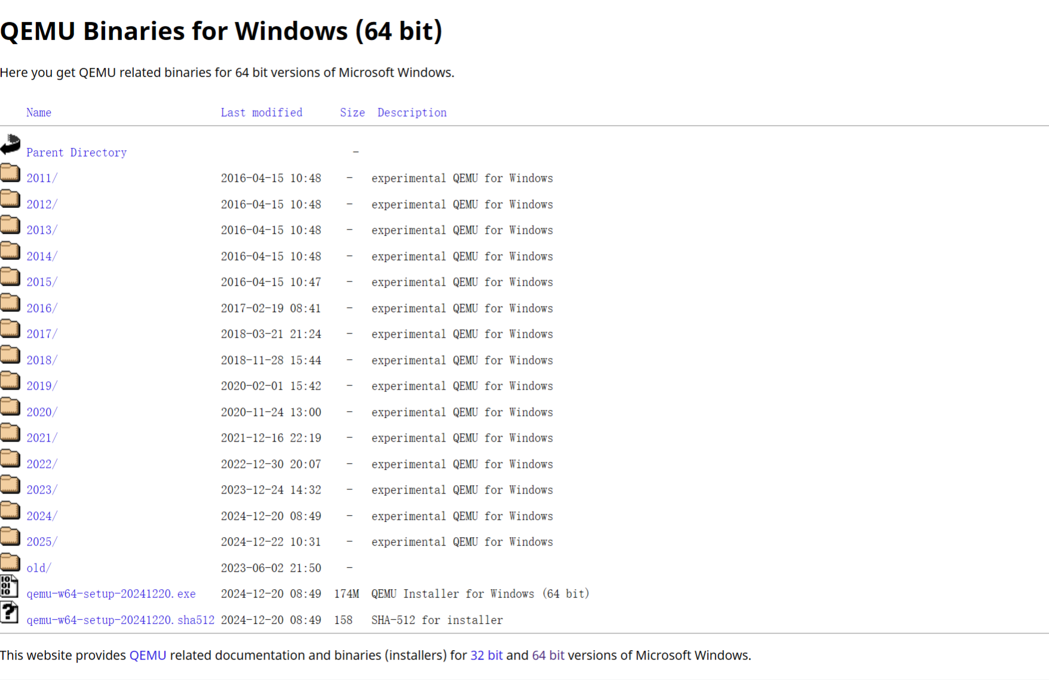The image size is (1049, 680).
Task: Sort listing by Name column
Action: point(39,112)
